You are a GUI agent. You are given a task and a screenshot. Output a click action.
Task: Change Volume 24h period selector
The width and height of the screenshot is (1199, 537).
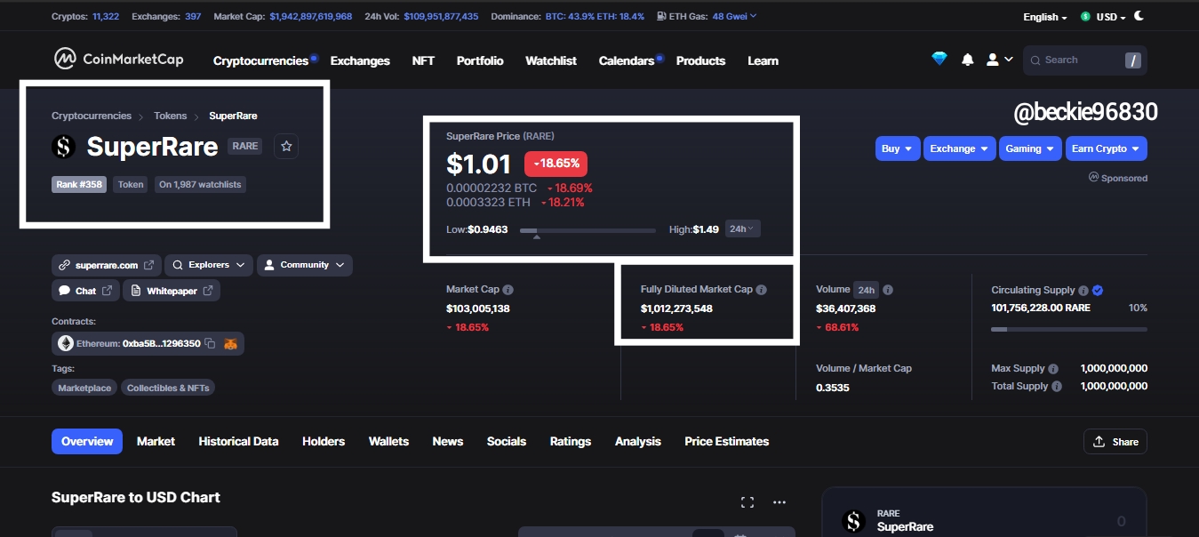[x=866, y=290]
